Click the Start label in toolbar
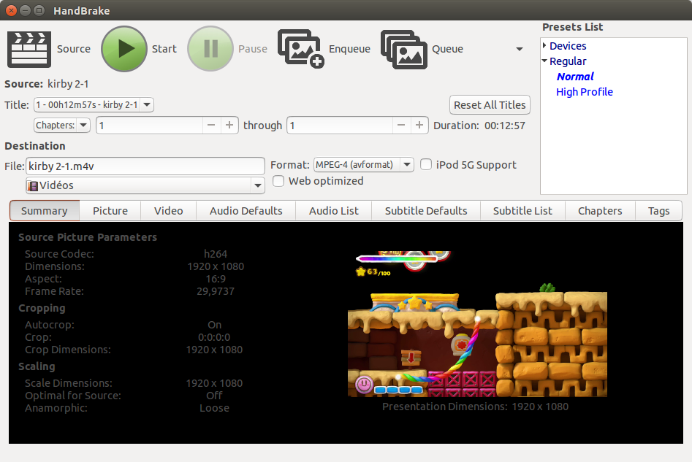The image size is (692, 462). tap(164, 49)
